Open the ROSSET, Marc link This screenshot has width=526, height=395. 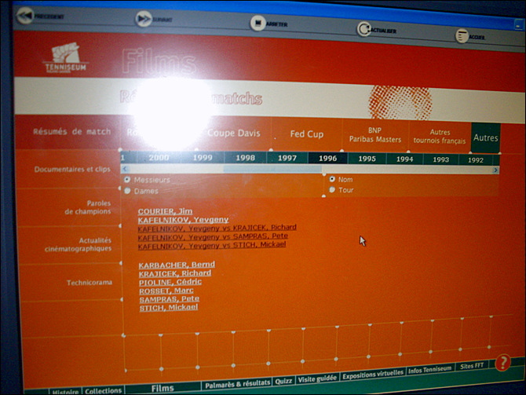(166, 291)
